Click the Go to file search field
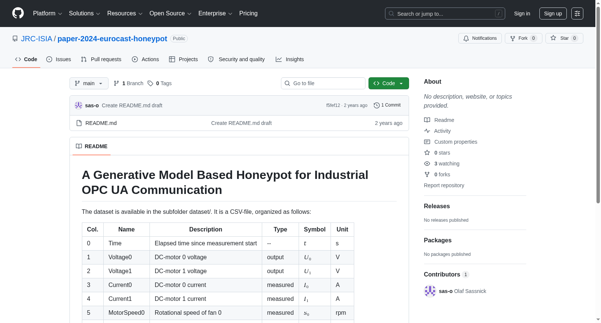 click(323, 83)
